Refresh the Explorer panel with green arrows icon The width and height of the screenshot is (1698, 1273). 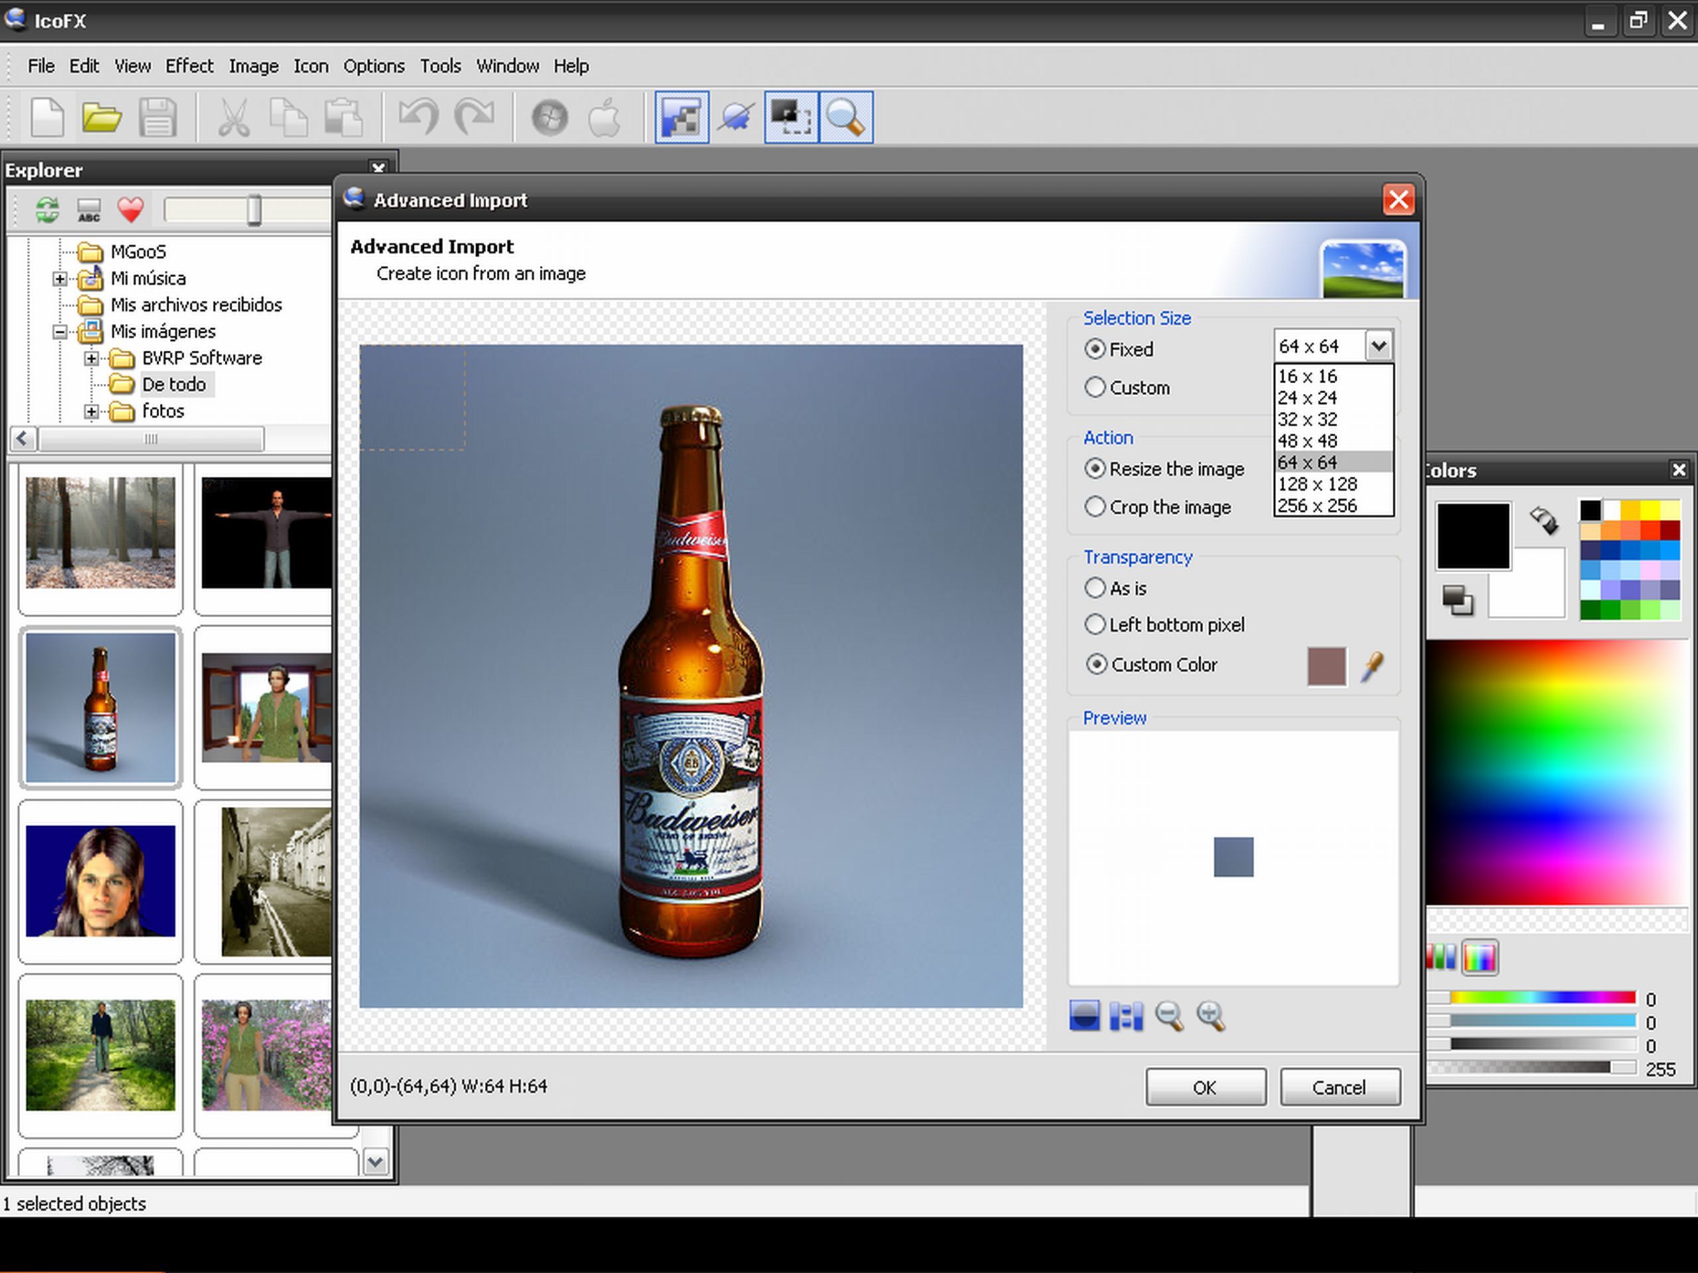point(48,210)
